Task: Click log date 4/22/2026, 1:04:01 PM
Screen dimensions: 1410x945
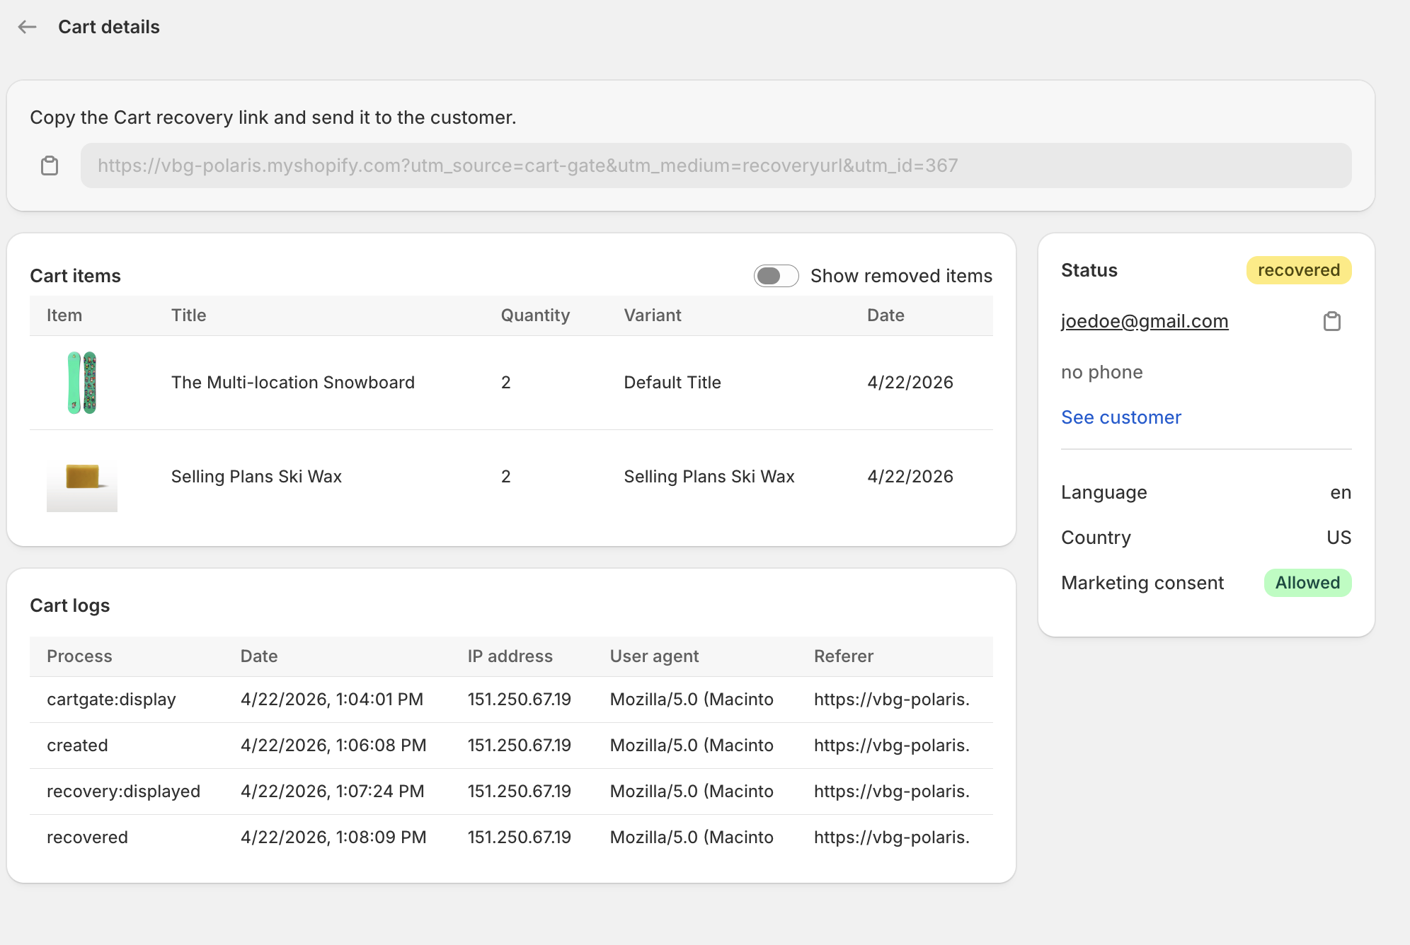Action: coord(332,700)
